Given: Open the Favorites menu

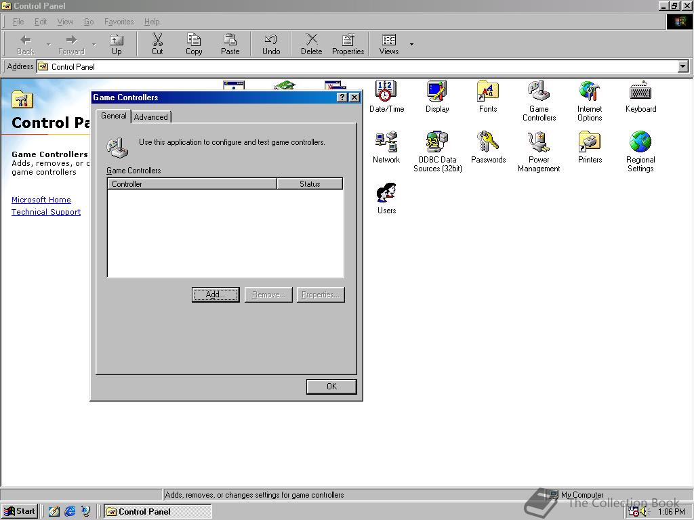Looking at the screenshot, I should point(119,22).
